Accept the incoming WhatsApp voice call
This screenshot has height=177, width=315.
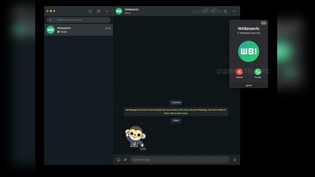pyautogui.click(x=258, y=72)
